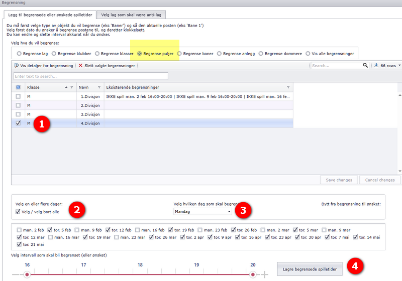The height and width of the screenshot is (281, 402).
Task: Open Legg til begrensede eller ønskede spilletider tab
Action: tap(50, 15)
